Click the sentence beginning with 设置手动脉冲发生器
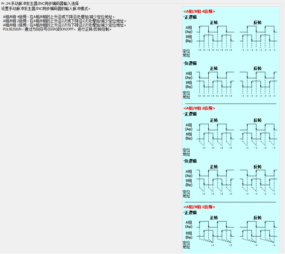 [x=46, y=9]
